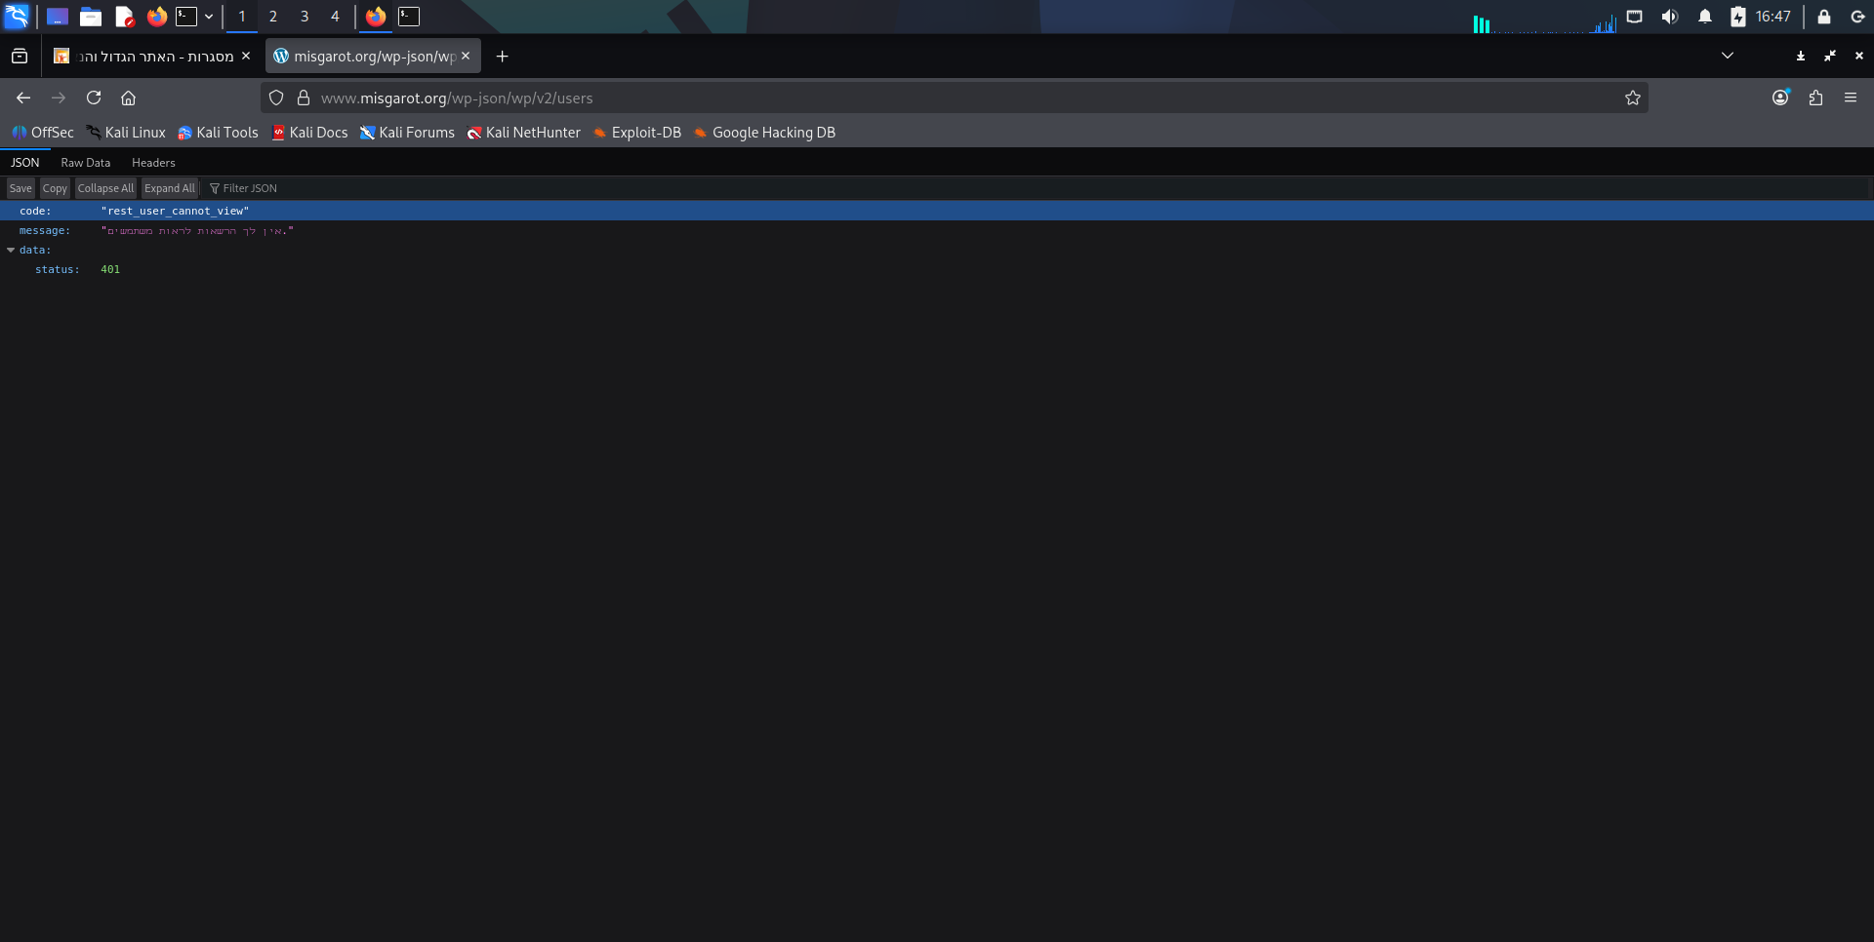
Task: Switch to workspace 2
Action: point(273,17)
